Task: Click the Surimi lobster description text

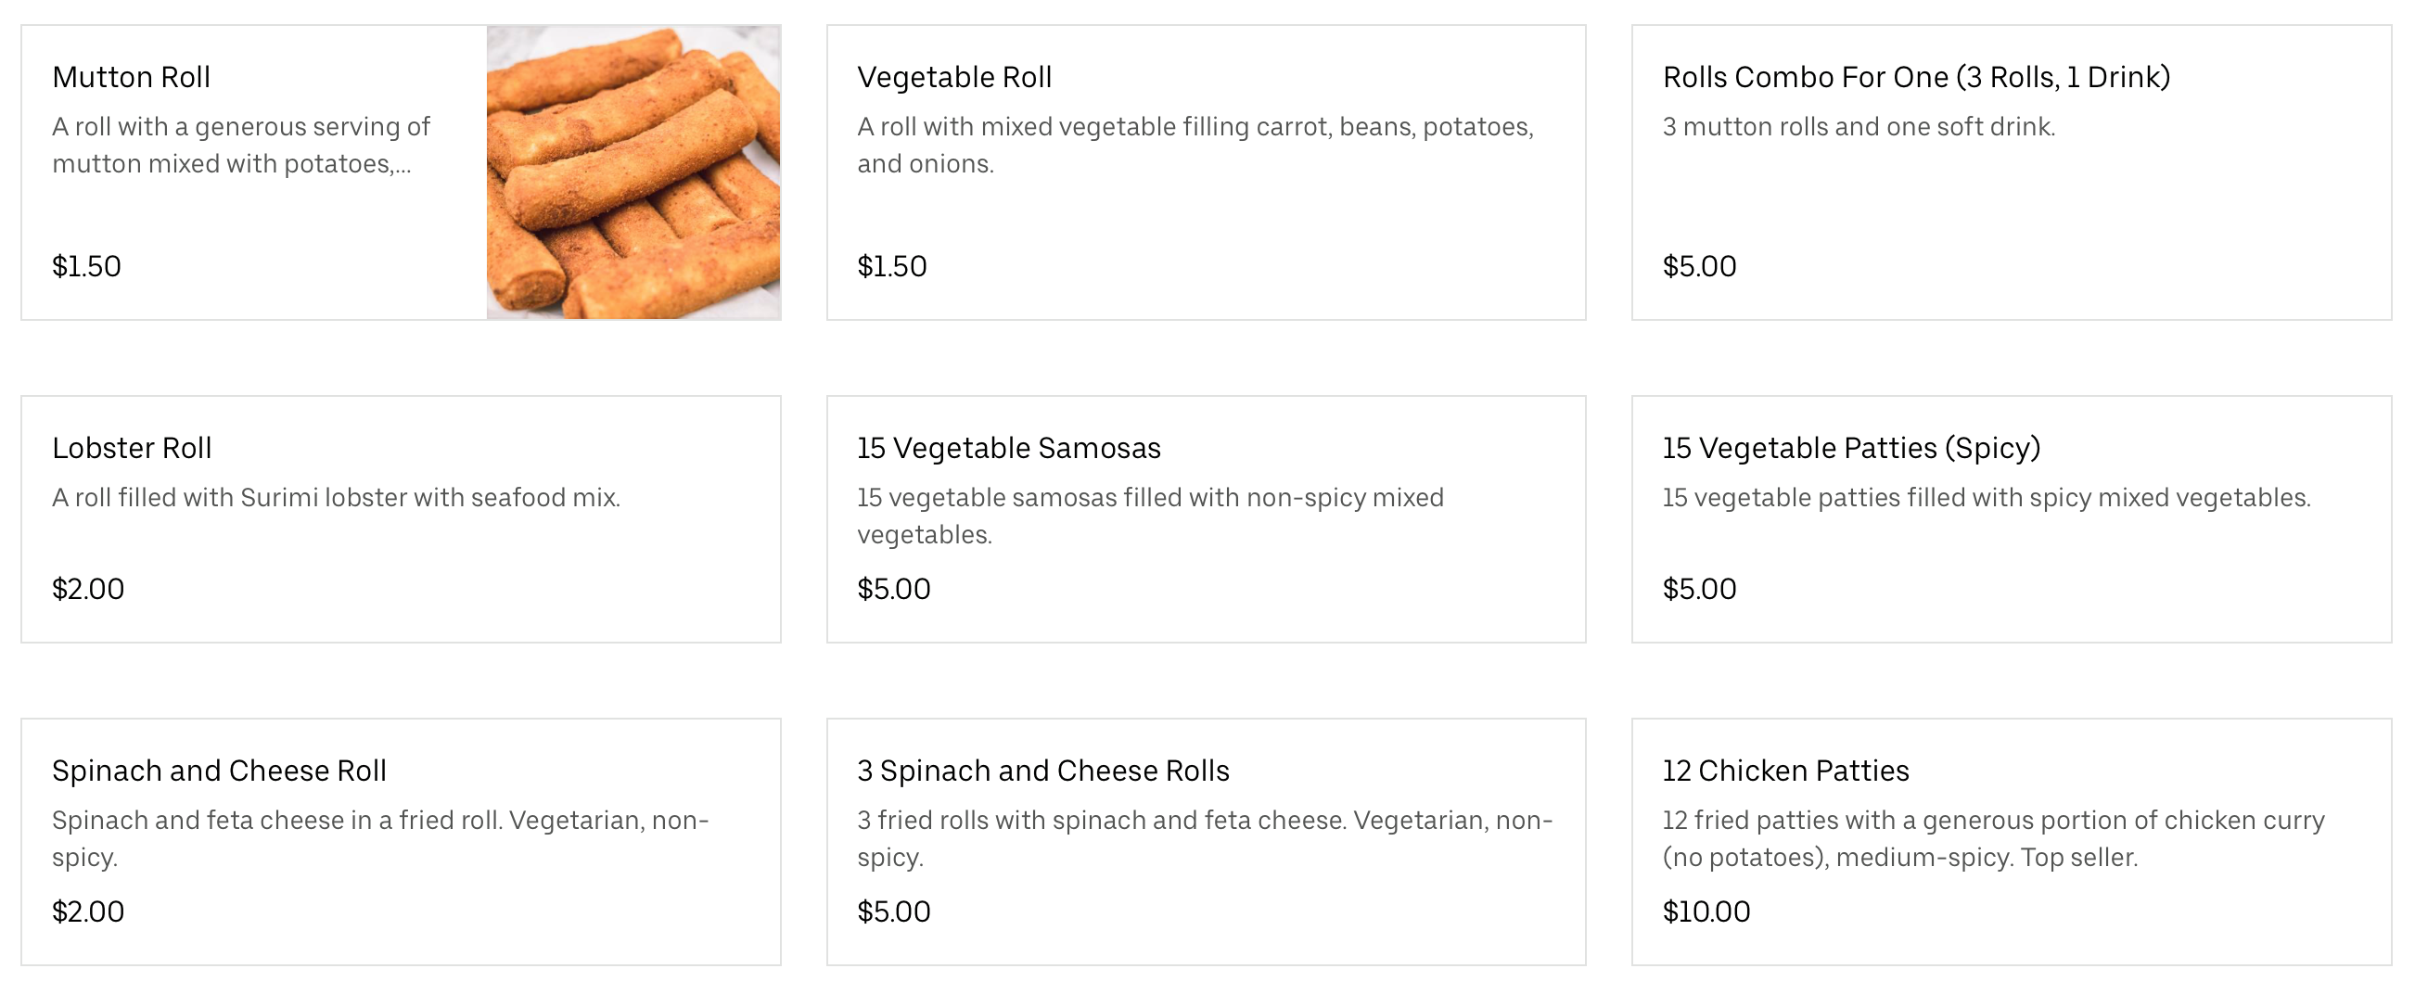Action: pyautogui.click(x=336, y=497)
